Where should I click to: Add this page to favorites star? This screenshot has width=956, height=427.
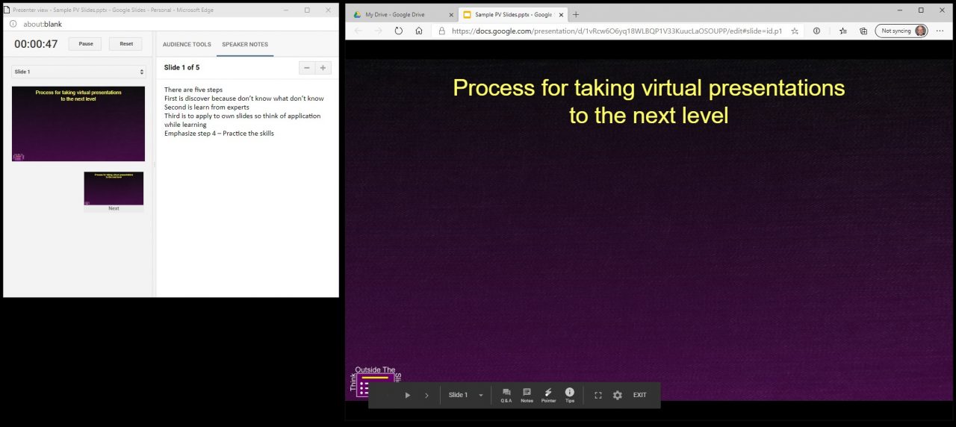coord(795,31)
